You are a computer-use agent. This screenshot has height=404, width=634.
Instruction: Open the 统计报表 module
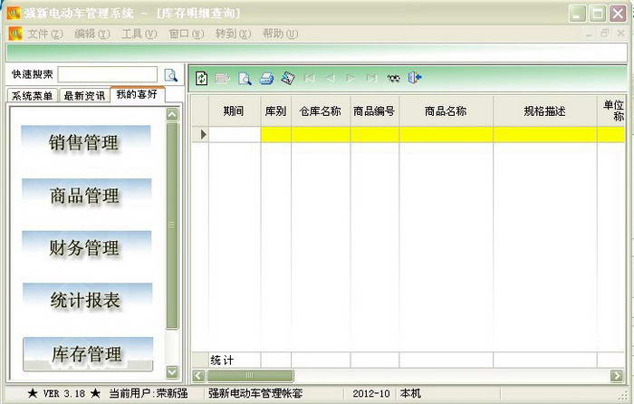click(87, 301)
